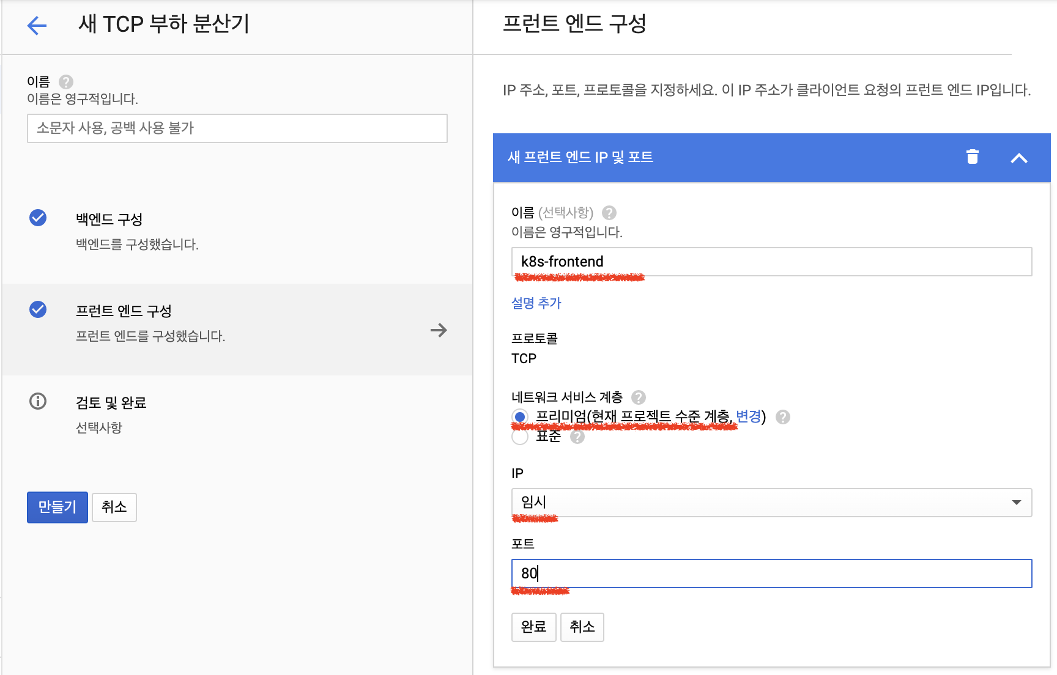The height and width of the screenshot is (675, 1057).
Task: Open help for network service tier
Action: pyautogui.click(x=639, y=397)
